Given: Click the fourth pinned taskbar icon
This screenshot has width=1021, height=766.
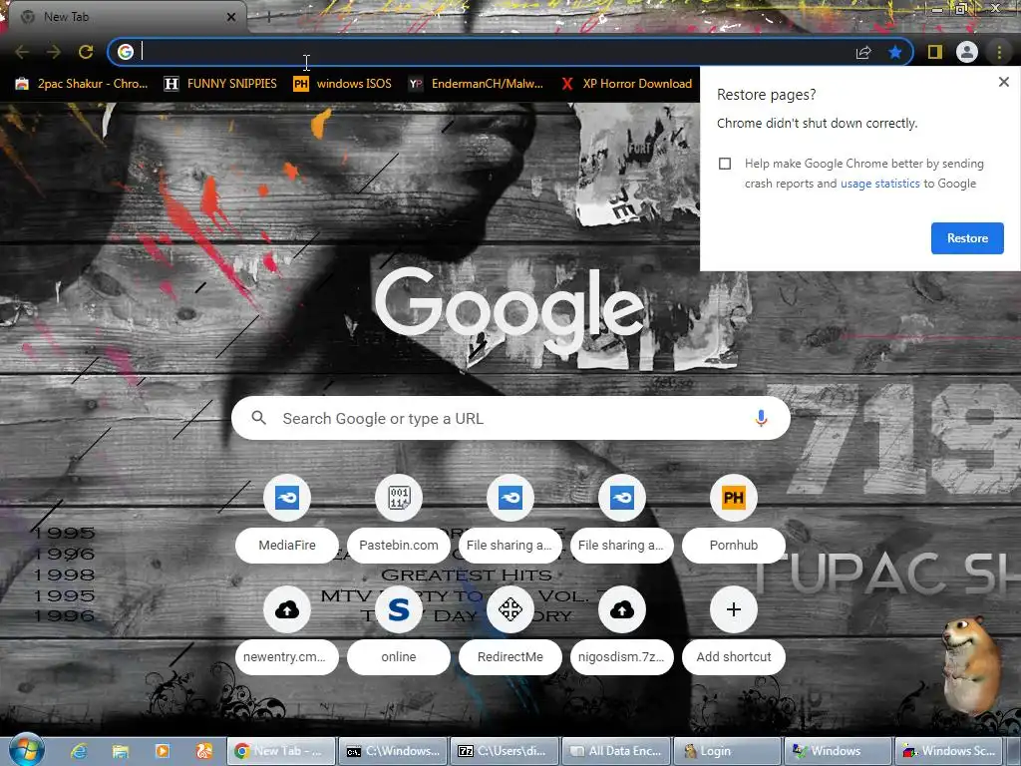Looking at the screenshot, I should [x=203, y=751].
